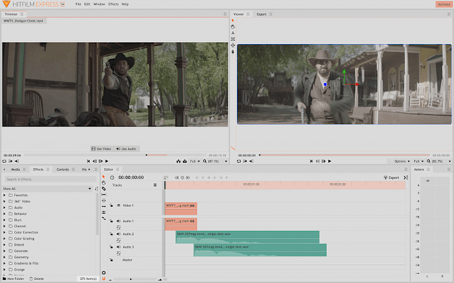
Task: Click the Activate button
Action: click(x=444, y=4)
